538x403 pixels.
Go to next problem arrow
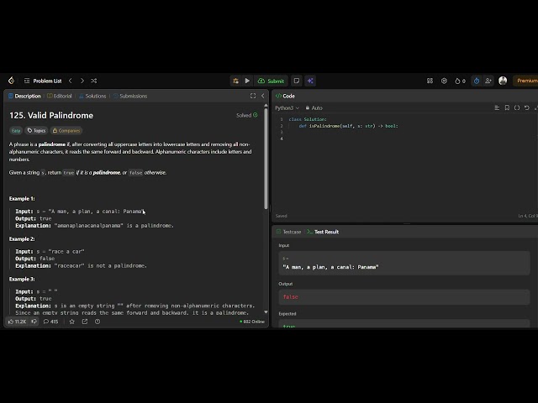82,81
